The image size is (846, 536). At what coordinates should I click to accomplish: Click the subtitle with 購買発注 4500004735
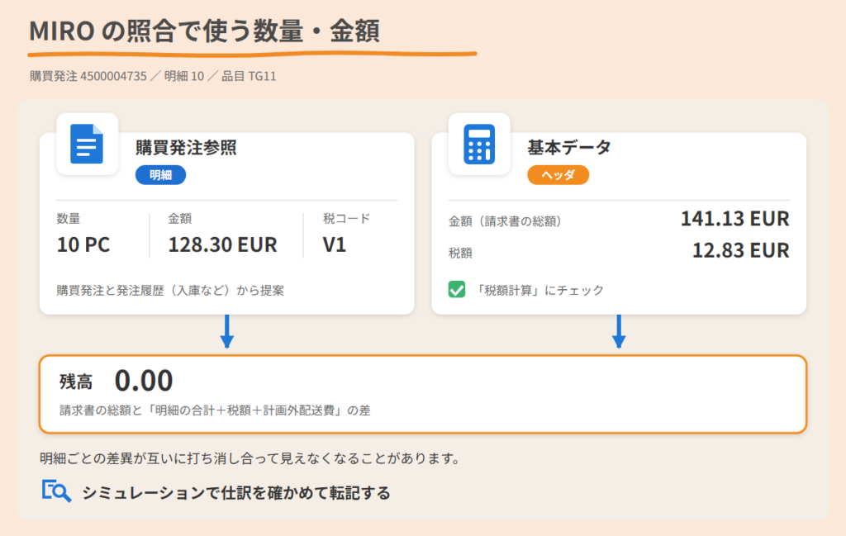coord(153,76)
